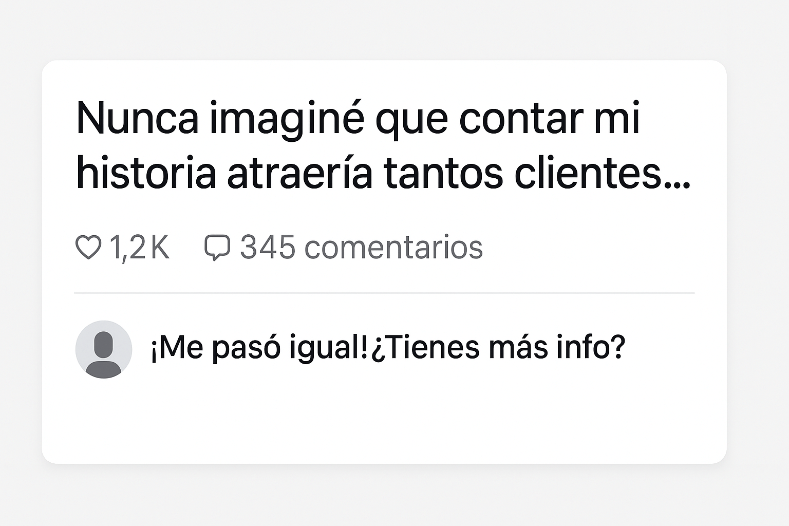Select the number 345 next to the bubble

pyautogui.click(x=268, y=247)
